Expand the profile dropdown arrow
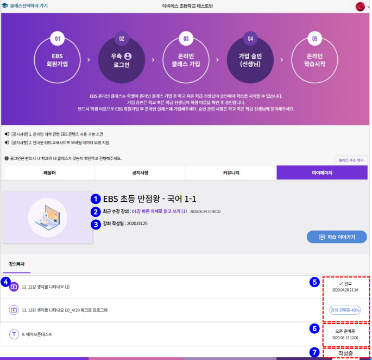Screen dimensions: 372x360 368,7
